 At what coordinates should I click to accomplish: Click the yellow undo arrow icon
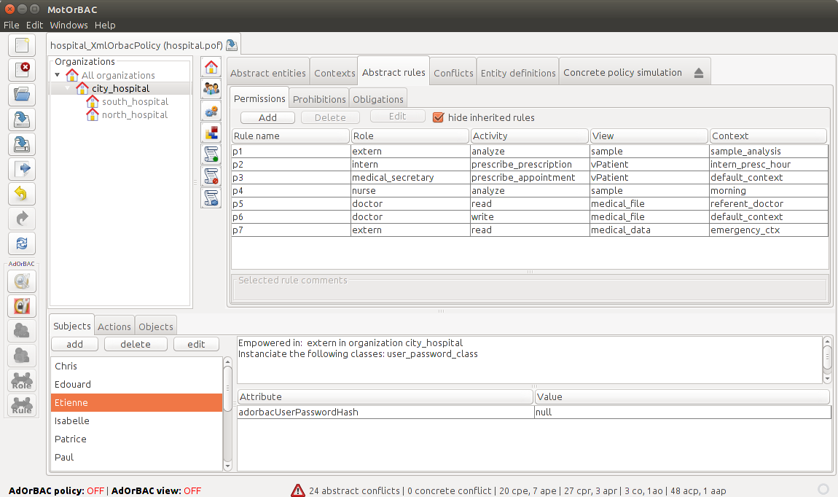(22, 194)
